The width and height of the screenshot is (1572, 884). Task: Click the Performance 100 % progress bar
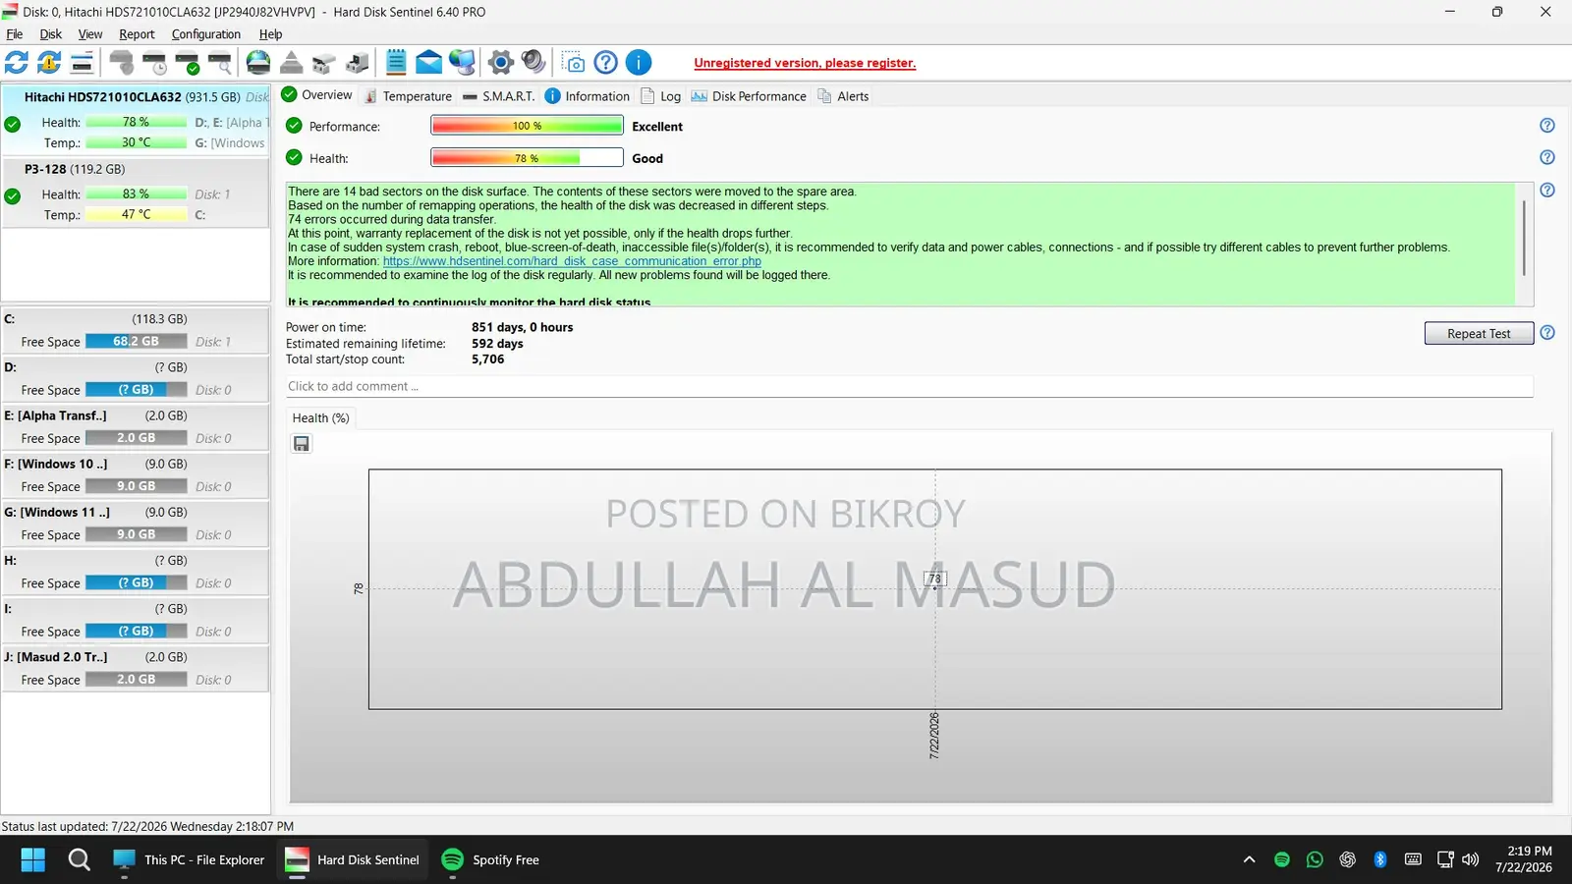click(527, 126)
